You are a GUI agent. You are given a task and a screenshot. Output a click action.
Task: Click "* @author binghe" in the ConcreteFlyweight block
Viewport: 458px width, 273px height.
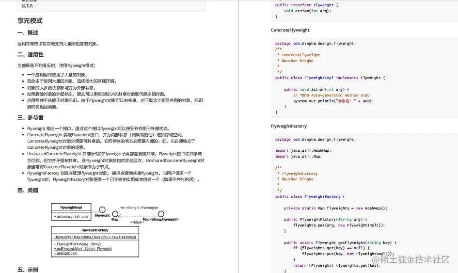point(295,61)
